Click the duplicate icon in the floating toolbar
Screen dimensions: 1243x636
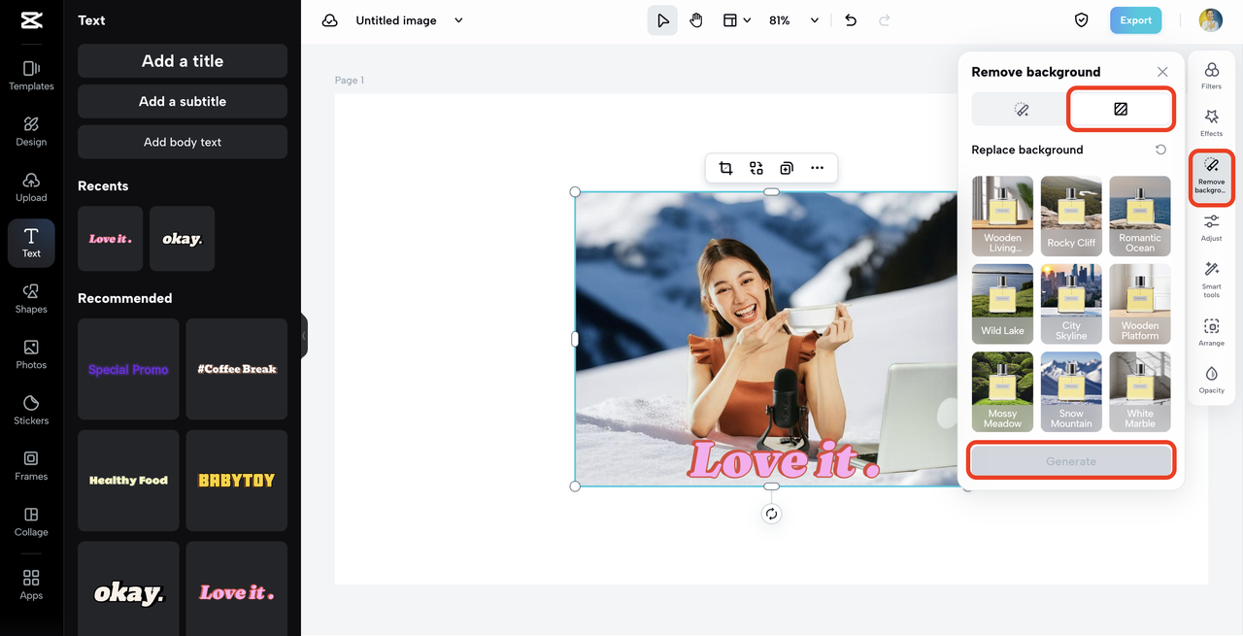point(787,168)
